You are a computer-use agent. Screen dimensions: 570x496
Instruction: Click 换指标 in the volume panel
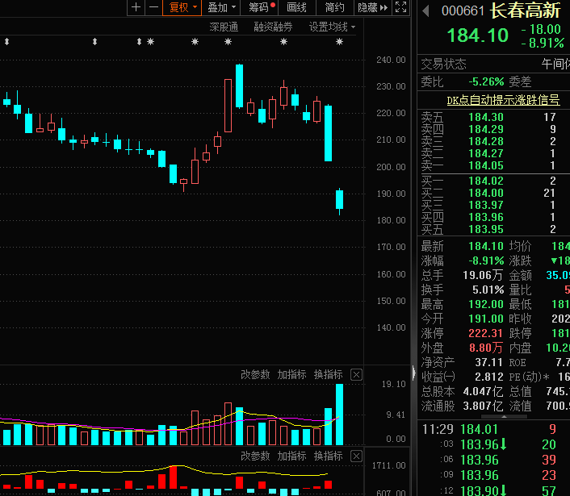328,375
